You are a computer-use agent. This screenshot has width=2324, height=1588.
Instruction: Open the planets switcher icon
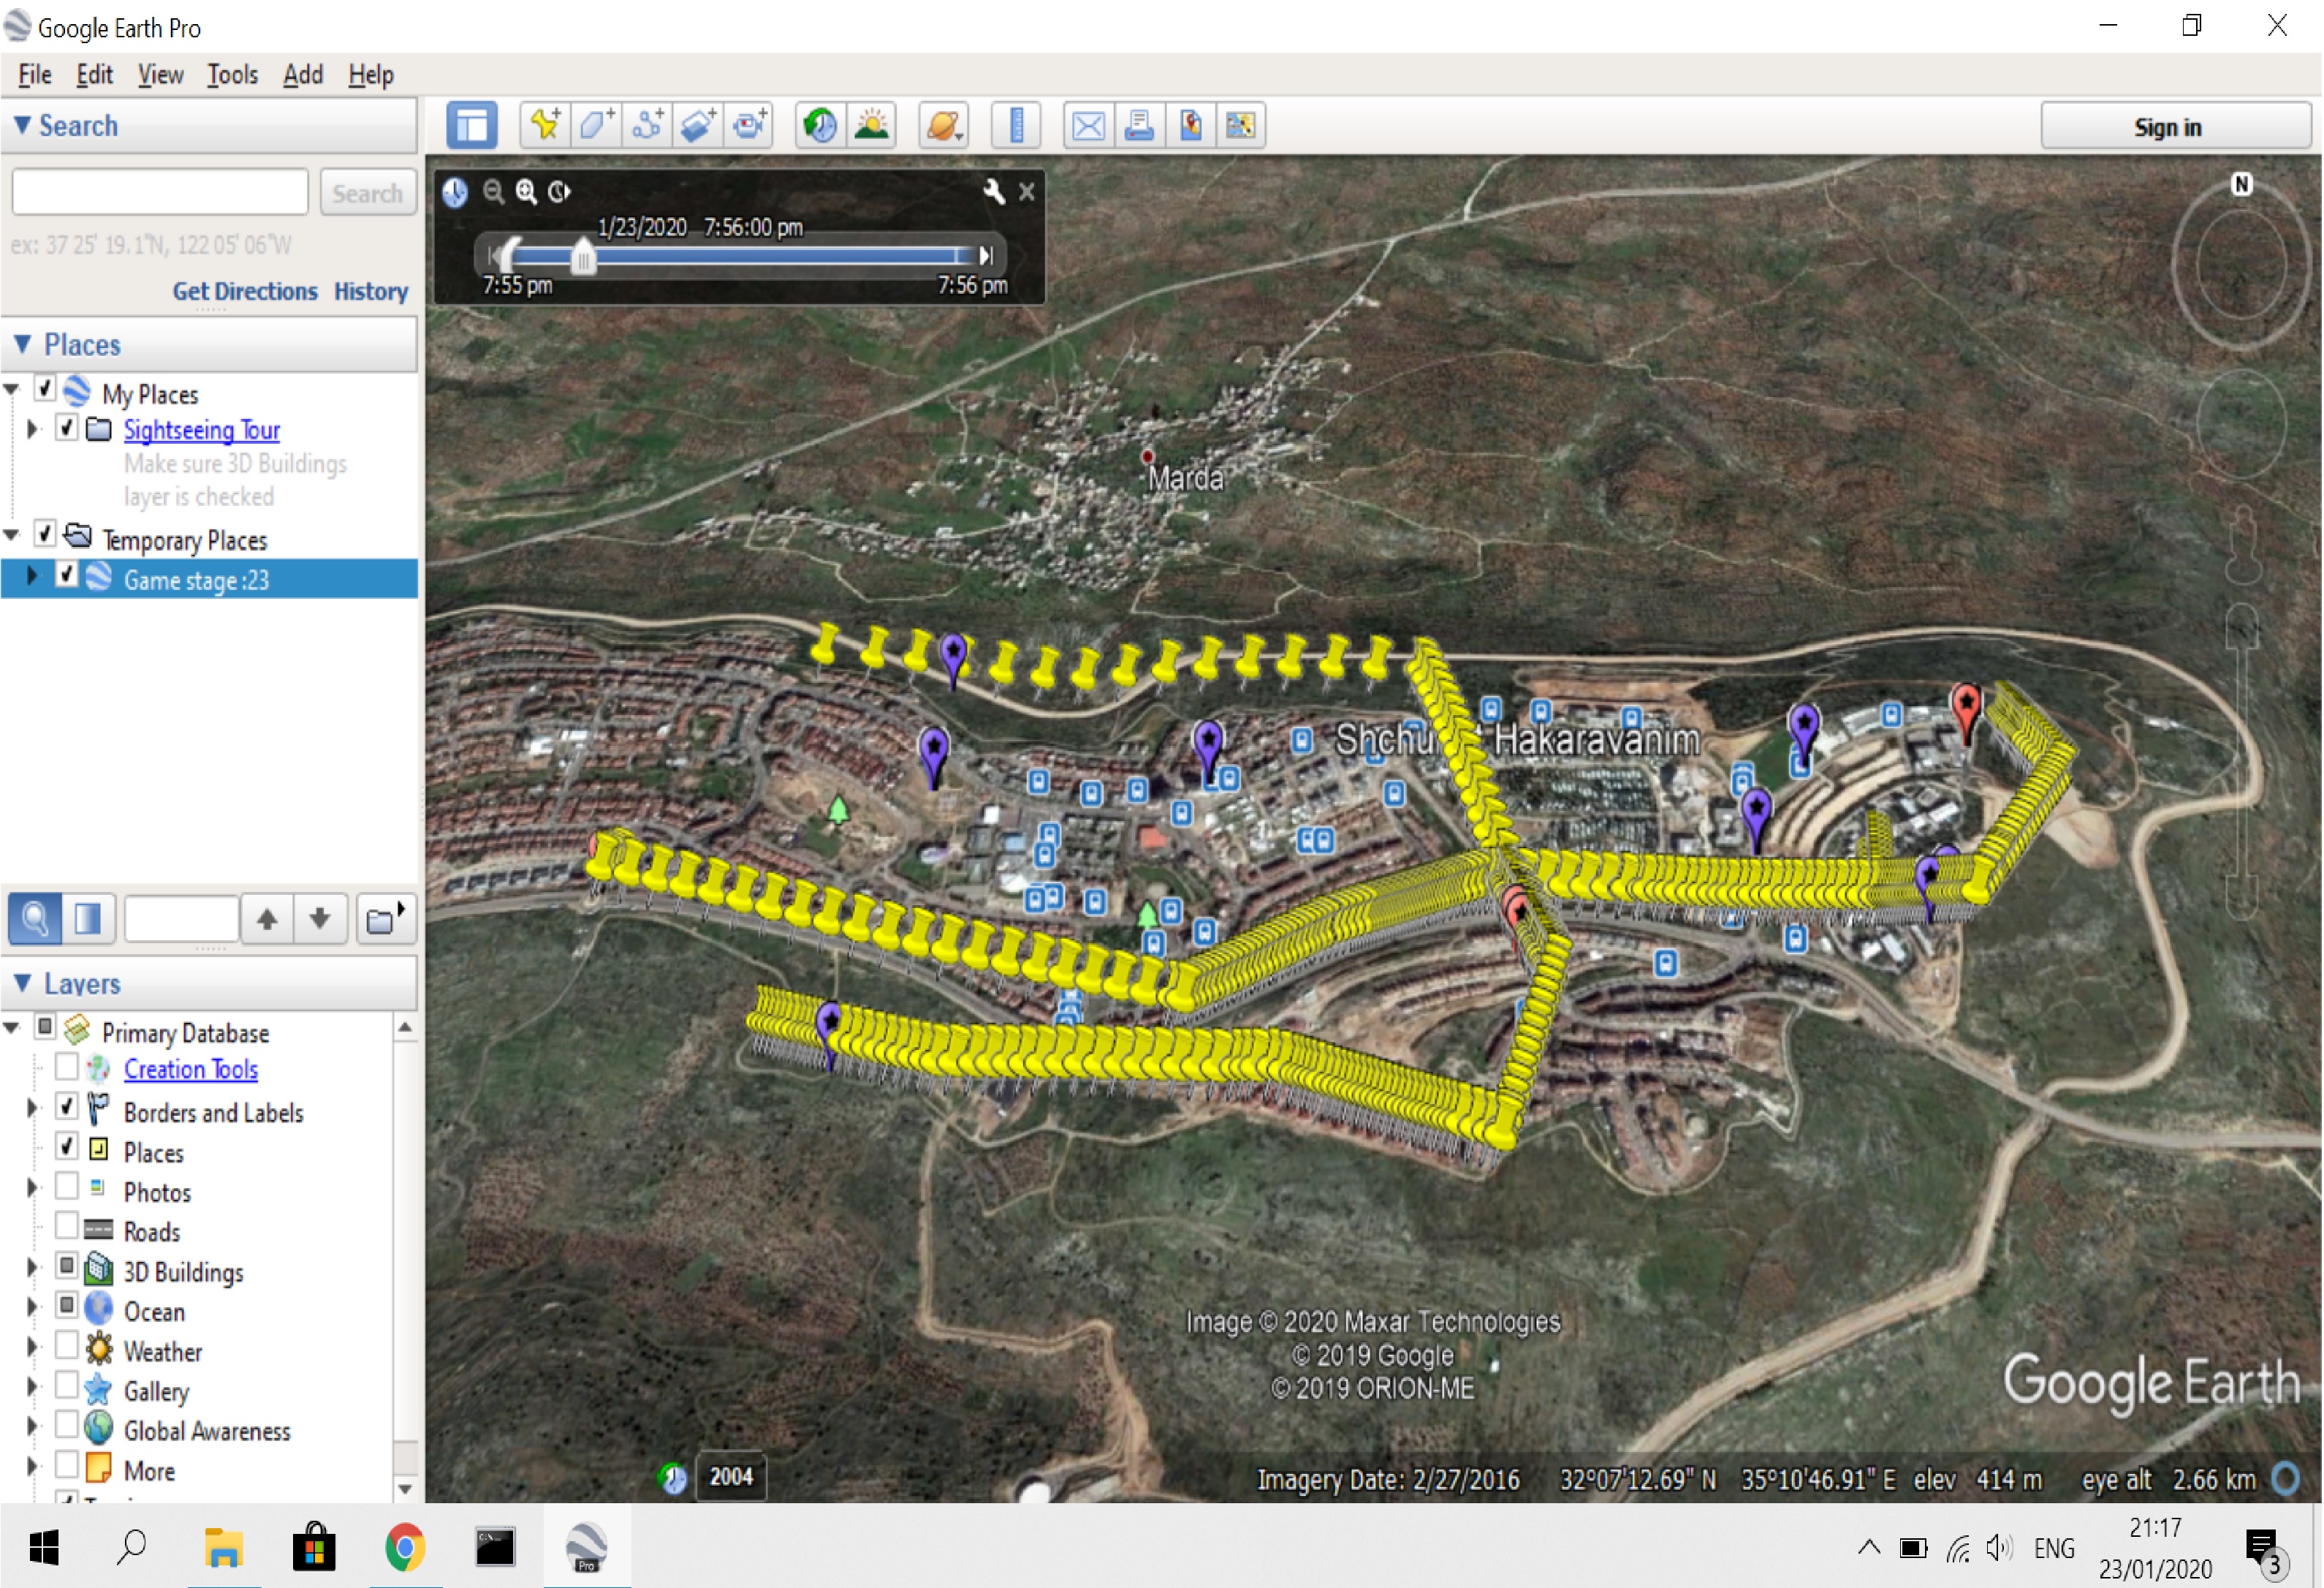point(944,126)
